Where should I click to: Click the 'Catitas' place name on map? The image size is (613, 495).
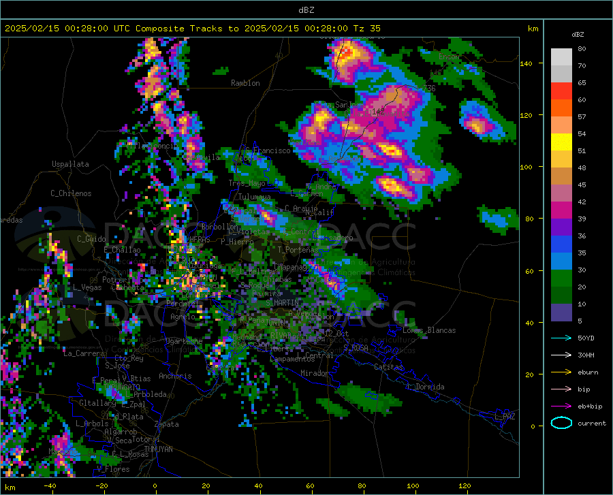pyautogui.click(x=388, y=367)
